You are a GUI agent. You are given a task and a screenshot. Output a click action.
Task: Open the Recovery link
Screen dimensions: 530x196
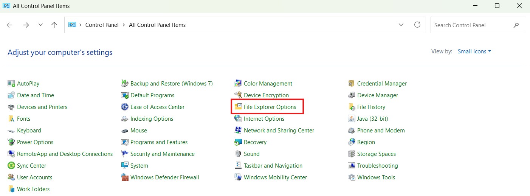tap(255, 142)
